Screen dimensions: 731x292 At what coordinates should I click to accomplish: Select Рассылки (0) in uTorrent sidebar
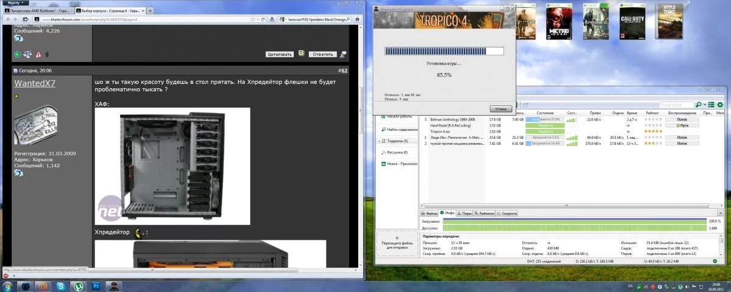(397, 152)
